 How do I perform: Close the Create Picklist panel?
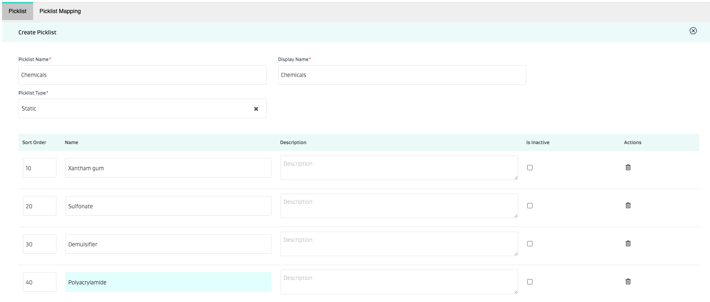[693, 31]
